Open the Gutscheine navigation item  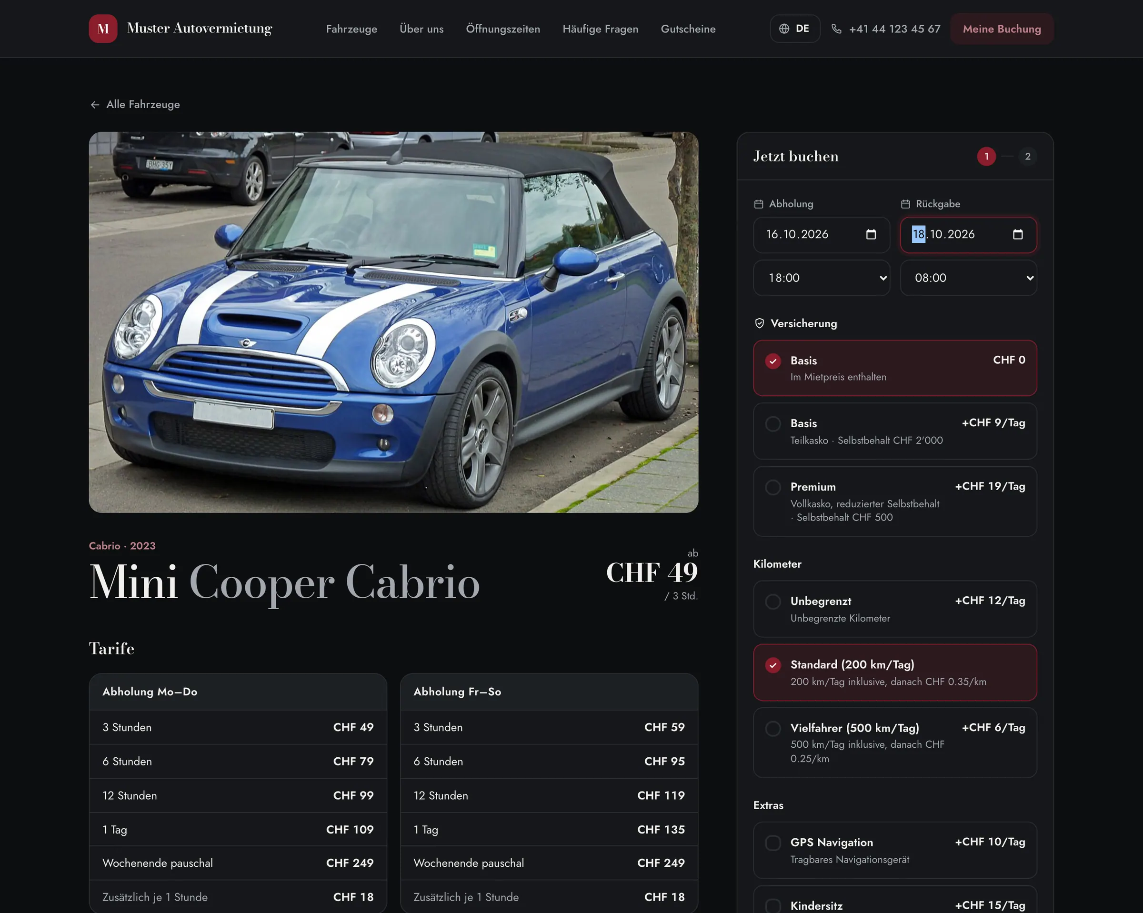click(x=688, y=29)
